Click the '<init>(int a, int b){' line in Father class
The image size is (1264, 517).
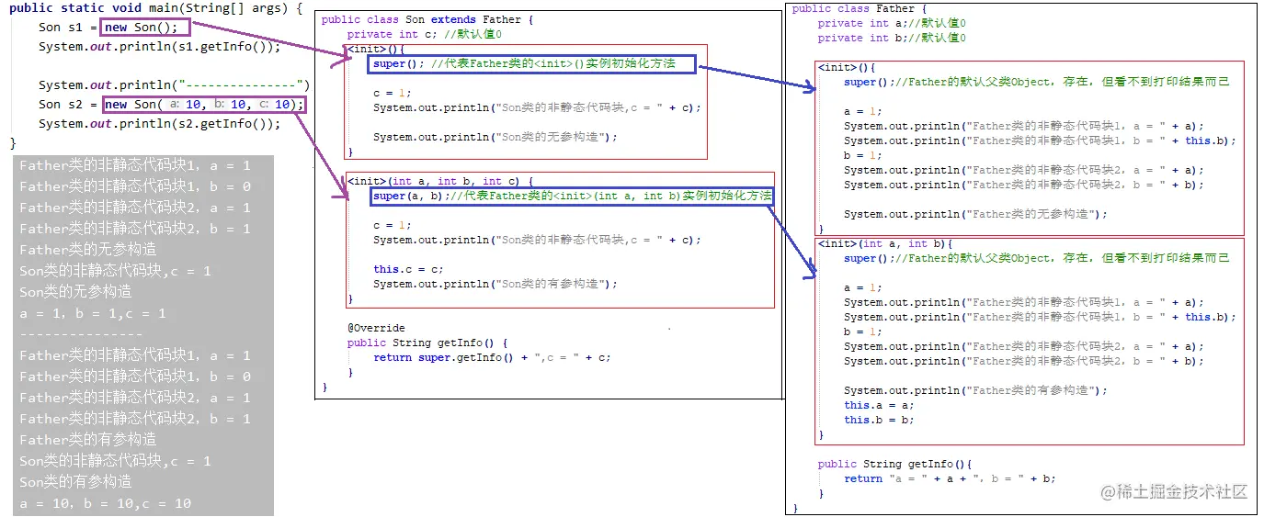tap(885, 243)
